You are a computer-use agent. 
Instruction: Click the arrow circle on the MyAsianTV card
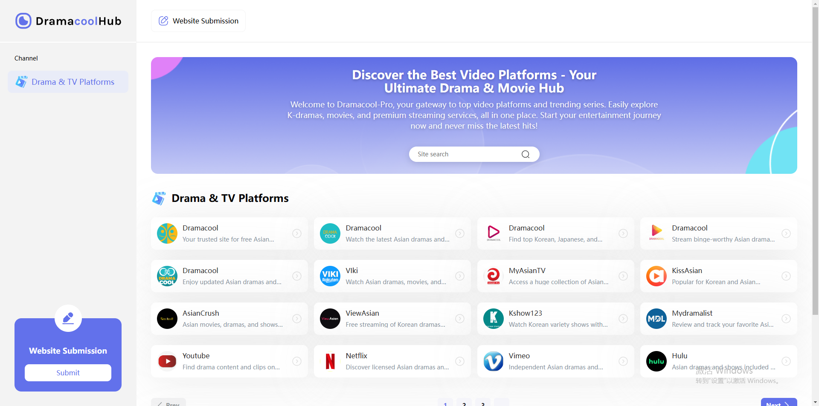coord(623,276)
